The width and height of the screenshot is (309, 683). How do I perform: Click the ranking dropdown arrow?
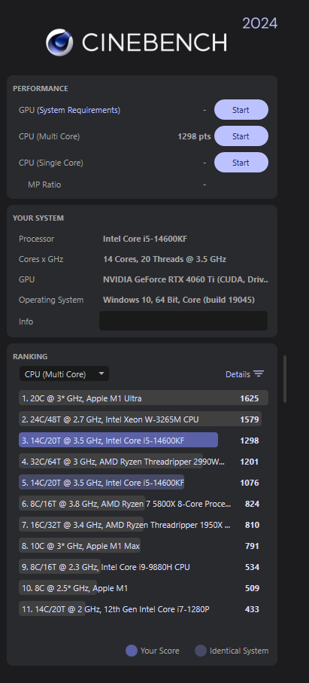101,374
